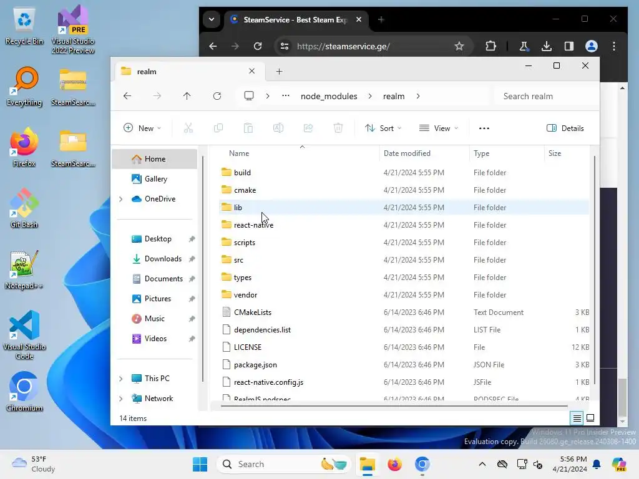Open the Sort dropdown menu
Image resolution: width=639 pixels, height=479 pixels.
(x=383, y=128)
